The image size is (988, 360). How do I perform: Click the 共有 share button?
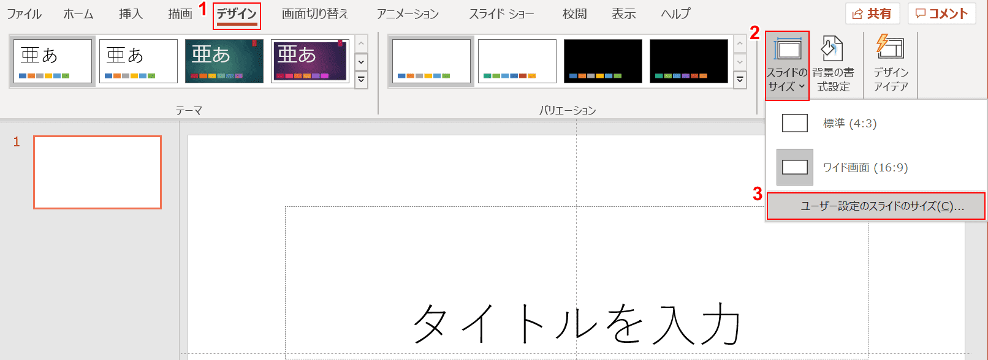[x=872, y=13]
